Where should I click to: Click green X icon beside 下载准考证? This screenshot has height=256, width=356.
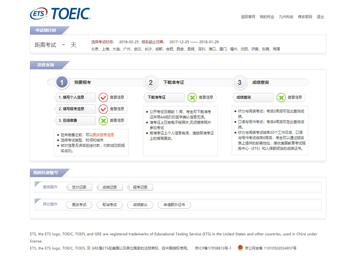(192, 97)
